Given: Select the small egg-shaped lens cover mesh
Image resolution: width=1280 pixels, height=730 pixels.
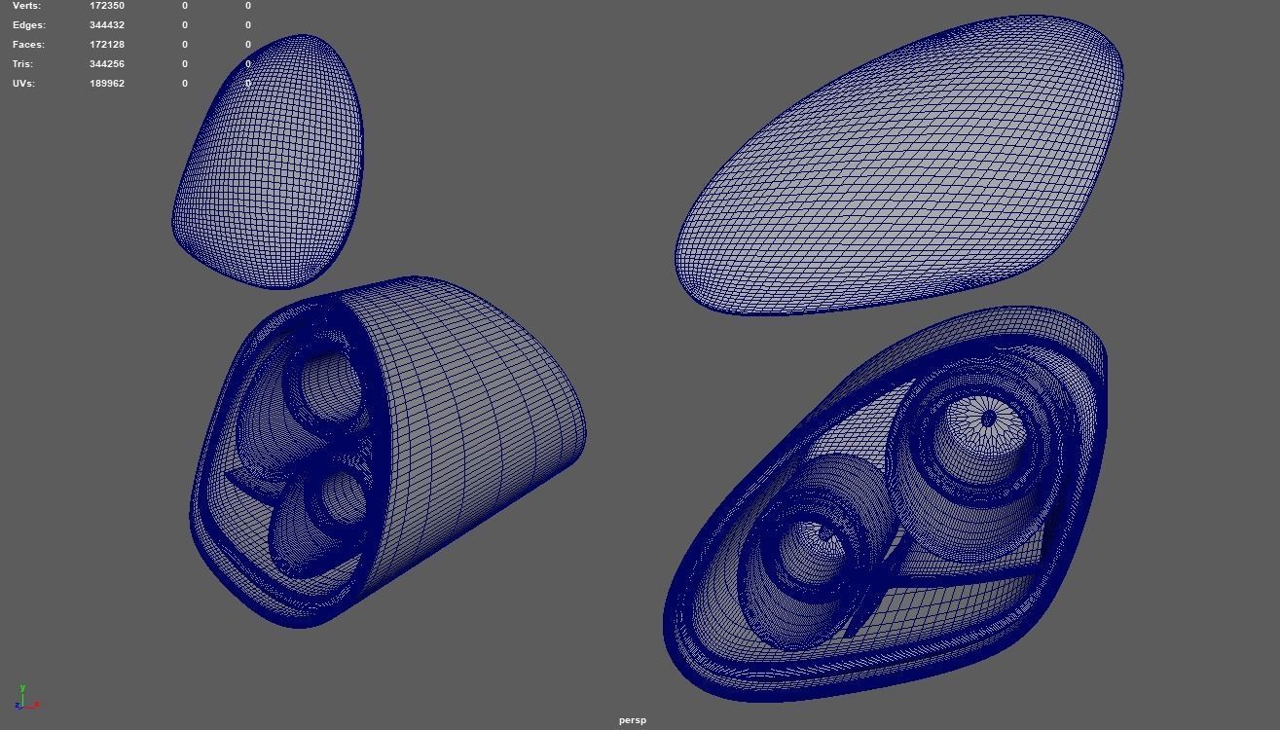Looking at the screenshot, I should click(x=268, y=162).
